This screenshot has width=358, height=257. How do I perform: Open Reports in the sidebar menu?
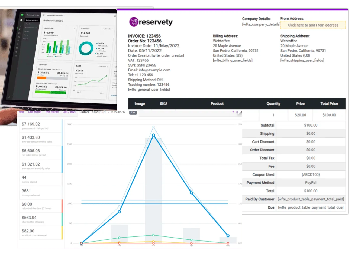[27, 31]
